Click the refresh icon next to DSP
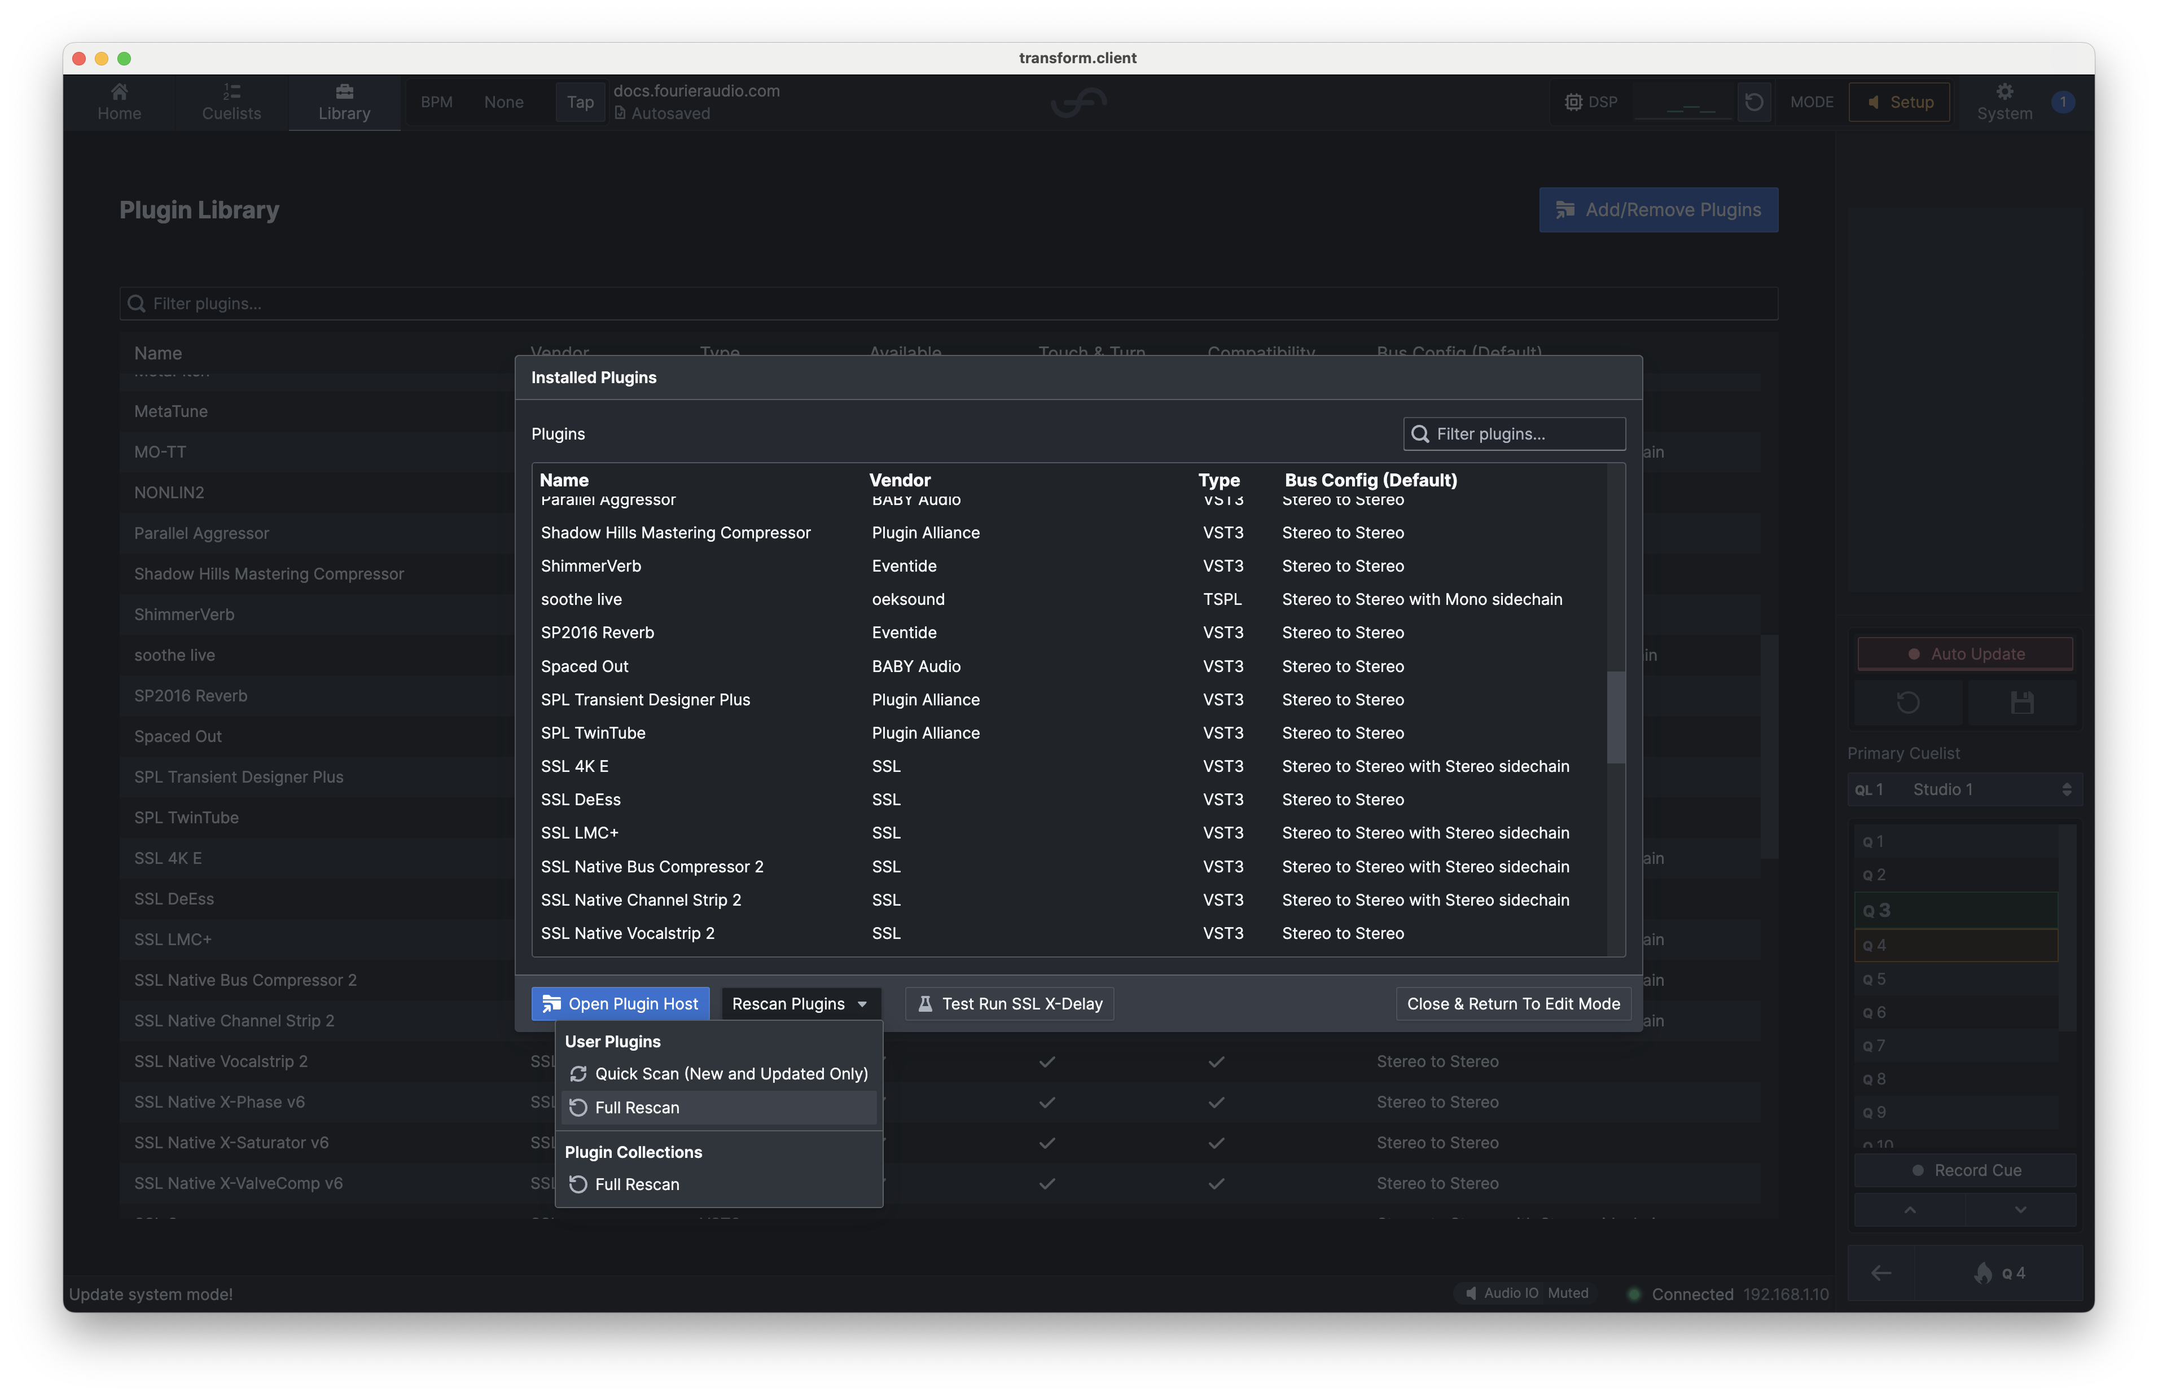 pos(1754,103)
